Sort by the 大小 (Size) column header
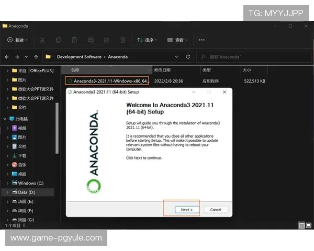The height and width of the screenshot is (251, 314). [254, 70]
